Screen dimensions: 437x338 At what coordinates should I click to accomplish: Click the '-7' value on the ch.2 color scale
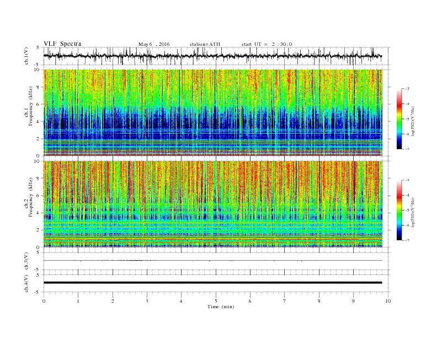[x=407, y=240]
